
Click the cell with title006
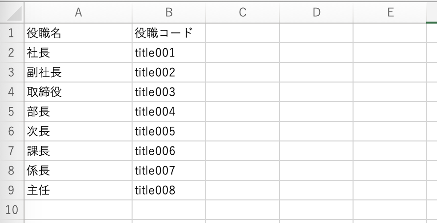tap(169, 151)
